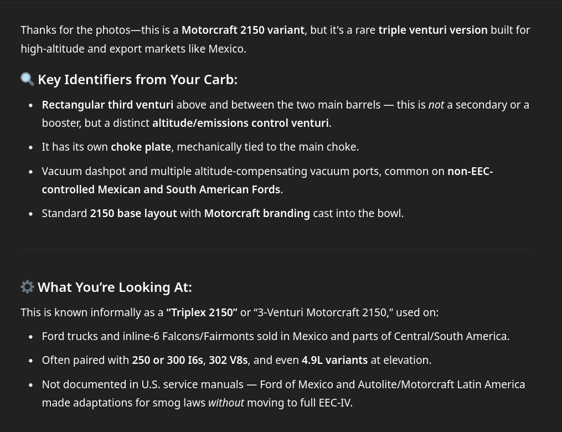Click the bold "Triplex 2150" text
562x432 pixels.
click(202, 312)
